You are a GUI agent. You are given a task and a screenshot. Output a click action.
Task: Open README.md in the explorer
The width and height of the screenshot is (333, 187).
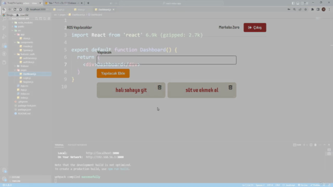24,114
